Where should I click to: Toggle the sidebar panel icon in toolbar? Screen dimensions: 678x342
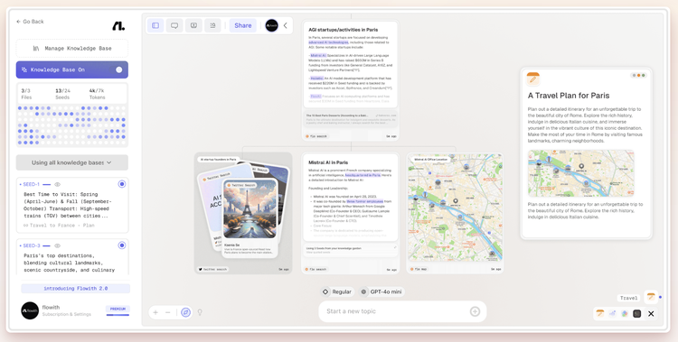(x=155, y=25)
